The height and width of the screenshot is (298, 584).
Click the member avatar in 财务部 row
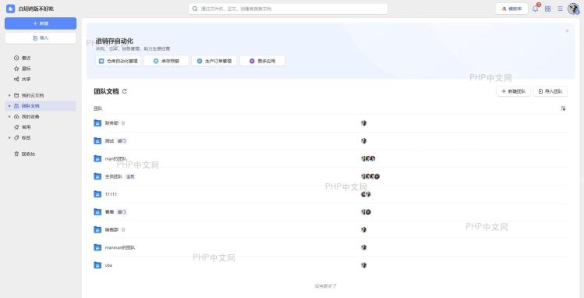point(364,123)
